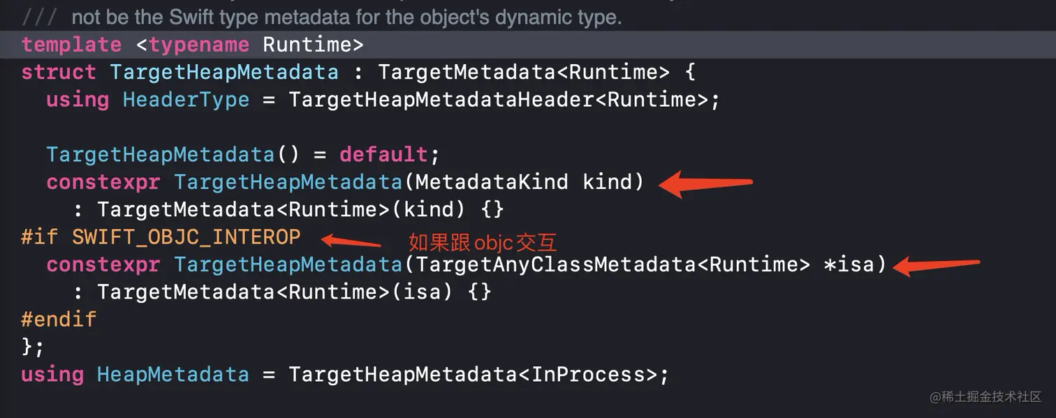Click the default keyword
The width and height of the screenshot is (1056, 418).
(383, 154)
